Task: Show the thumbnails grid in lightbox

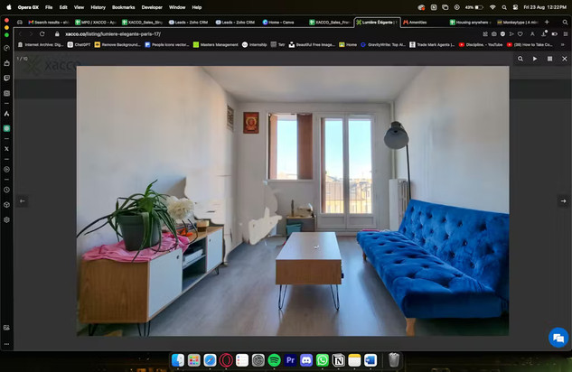Action: pyautogui.click(x=549, y=59)
